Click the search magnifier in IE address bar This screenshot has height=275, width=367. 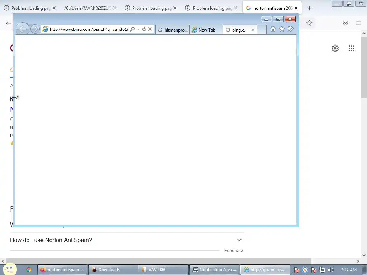[133, 29]
